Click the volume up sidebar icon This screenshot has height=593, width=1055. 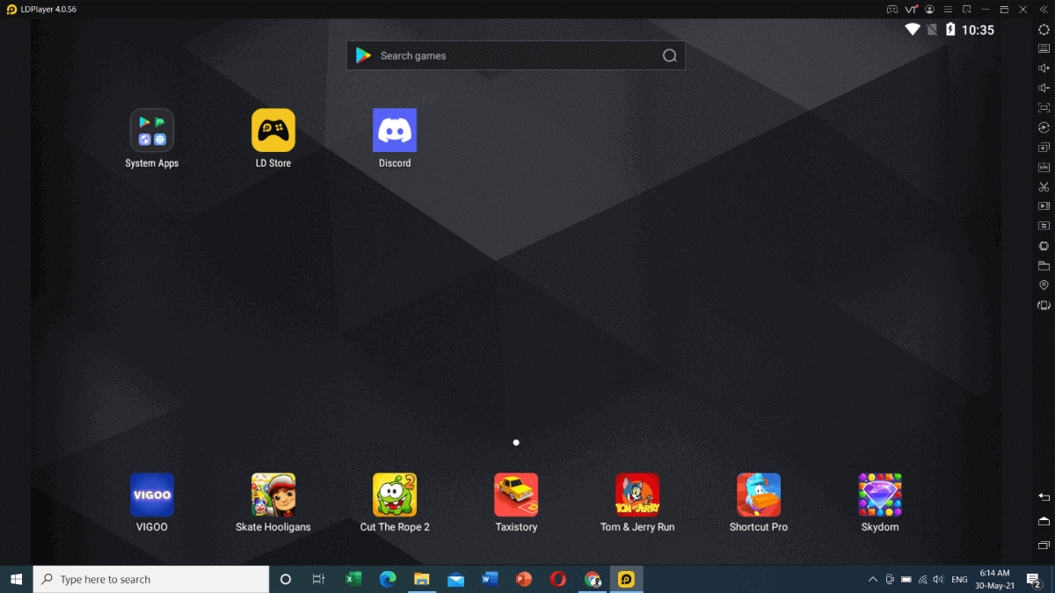[1044, 68]
